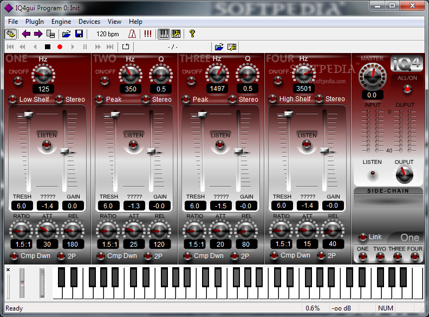Step back one in transport bar
This screenshot has width=429, height=317.
35,47
